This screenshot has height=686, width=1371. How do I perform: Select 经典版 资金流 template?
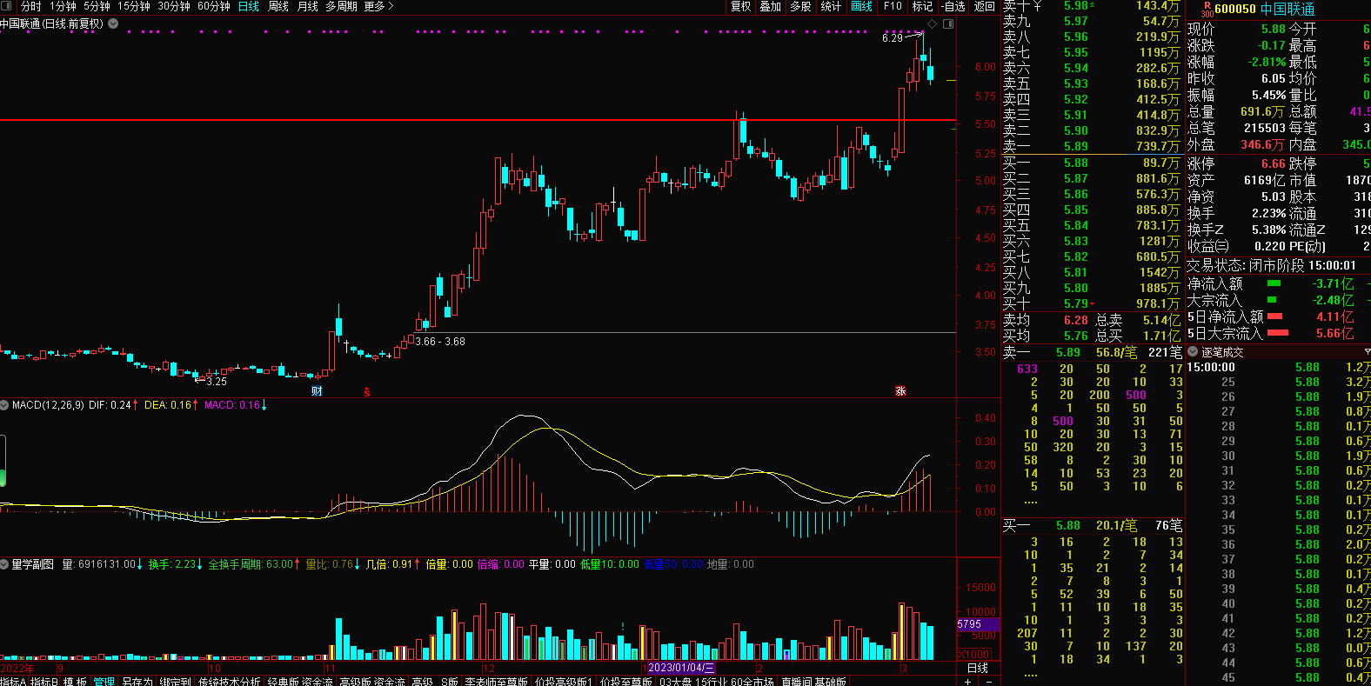[x=301, y=681]
